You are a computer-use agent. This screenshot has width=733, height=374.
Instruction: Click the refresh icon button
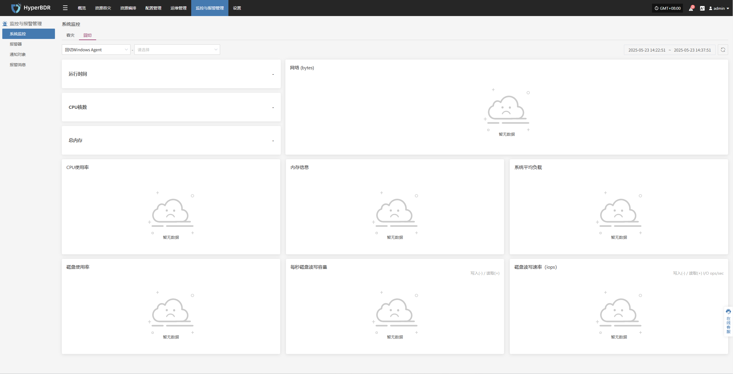pos(723,50)
